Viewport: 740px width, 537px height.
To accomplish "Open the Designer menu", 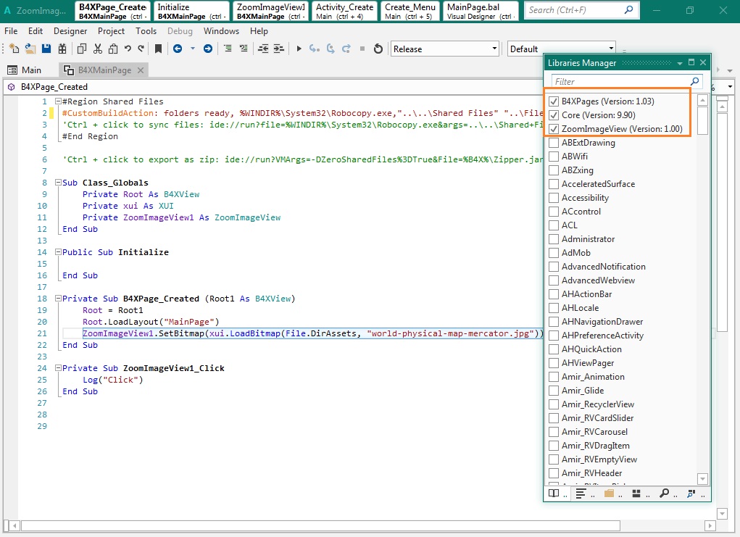I will [70, 31].
